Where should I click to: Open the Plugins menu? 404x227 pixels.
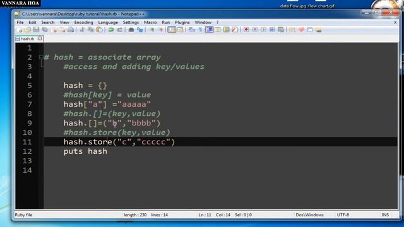click(182, 23)
